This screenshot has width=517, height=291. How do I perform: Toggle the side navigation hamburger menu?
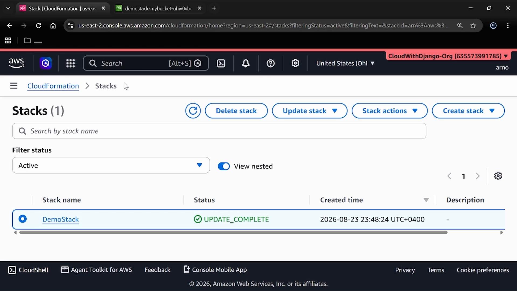(14, 86)
